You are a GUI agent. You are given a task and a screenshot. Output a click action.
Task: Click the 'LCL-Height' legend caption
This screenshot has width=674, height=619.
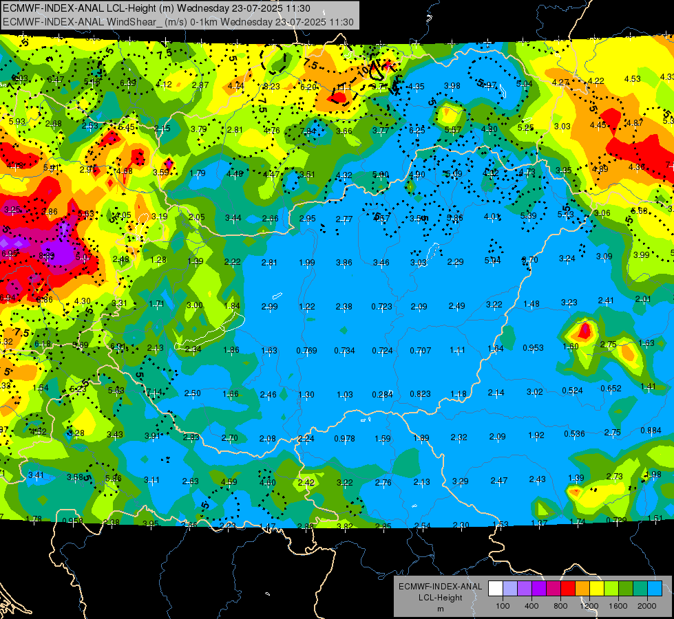(x=440, y=598)
